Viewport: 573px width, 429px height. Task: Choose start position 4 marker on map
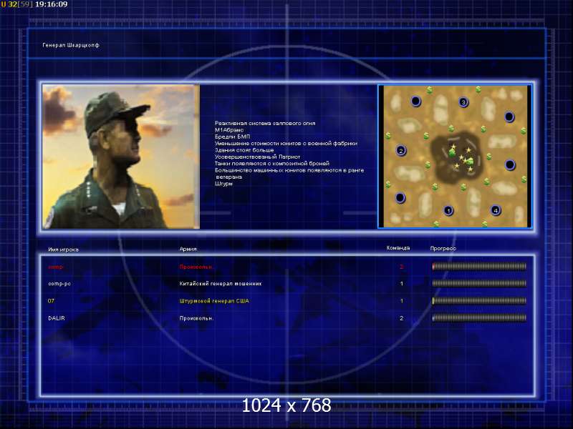[x=496, y=210]
